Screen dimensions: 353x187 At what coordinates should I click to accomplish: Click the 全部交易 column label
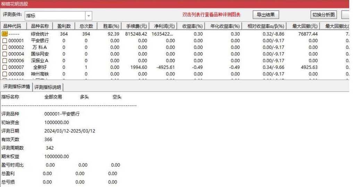click(x=53, y=97)
